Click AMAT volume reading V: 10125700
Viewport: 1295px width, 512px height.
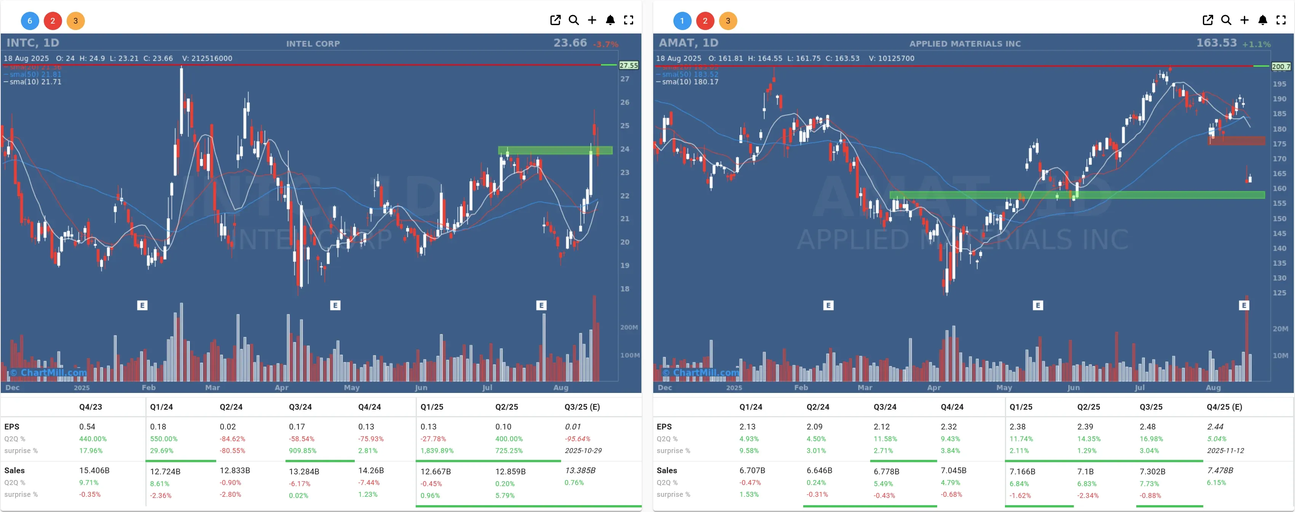pyautogui.click(x=892, y=58)
